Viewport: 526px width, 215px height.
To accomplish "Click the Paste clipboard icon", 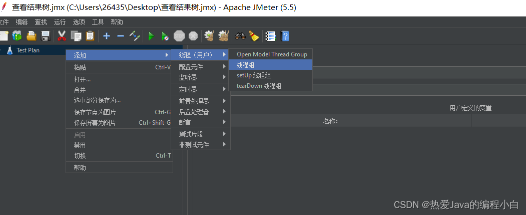I will coord(90,36).
